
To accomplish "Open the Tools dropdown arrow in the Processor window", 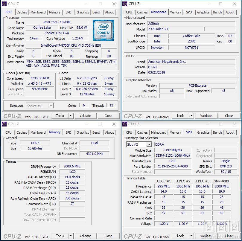I will (71, 116).
